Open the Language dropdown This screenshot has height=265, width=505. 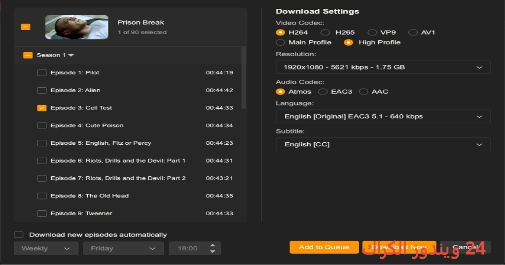click(383, 116)
